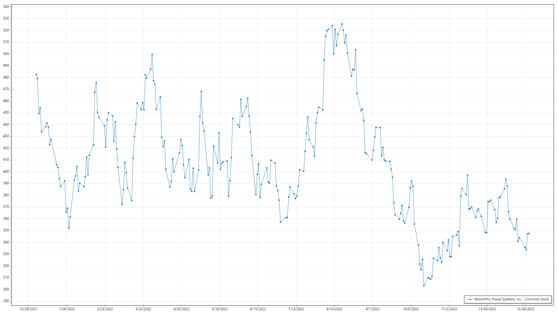Click the highest data point near 525

pos(342,24)
